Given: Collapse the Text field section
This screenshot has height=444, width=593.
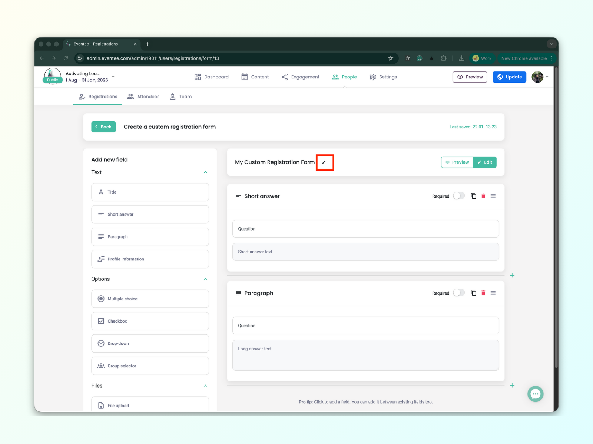Looking at the screenshot, I should tap(205, 172).
